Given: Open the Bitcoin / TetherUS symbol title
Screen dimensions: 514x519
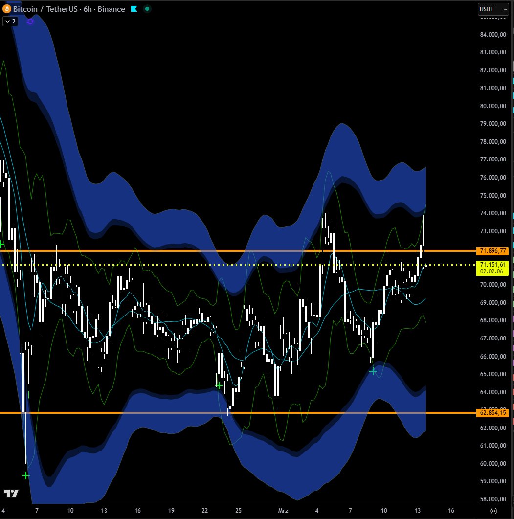Looking at the screenshot, I should (69, 9).
